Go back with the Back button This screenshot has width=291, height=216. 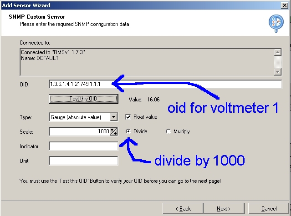(183, 208)
